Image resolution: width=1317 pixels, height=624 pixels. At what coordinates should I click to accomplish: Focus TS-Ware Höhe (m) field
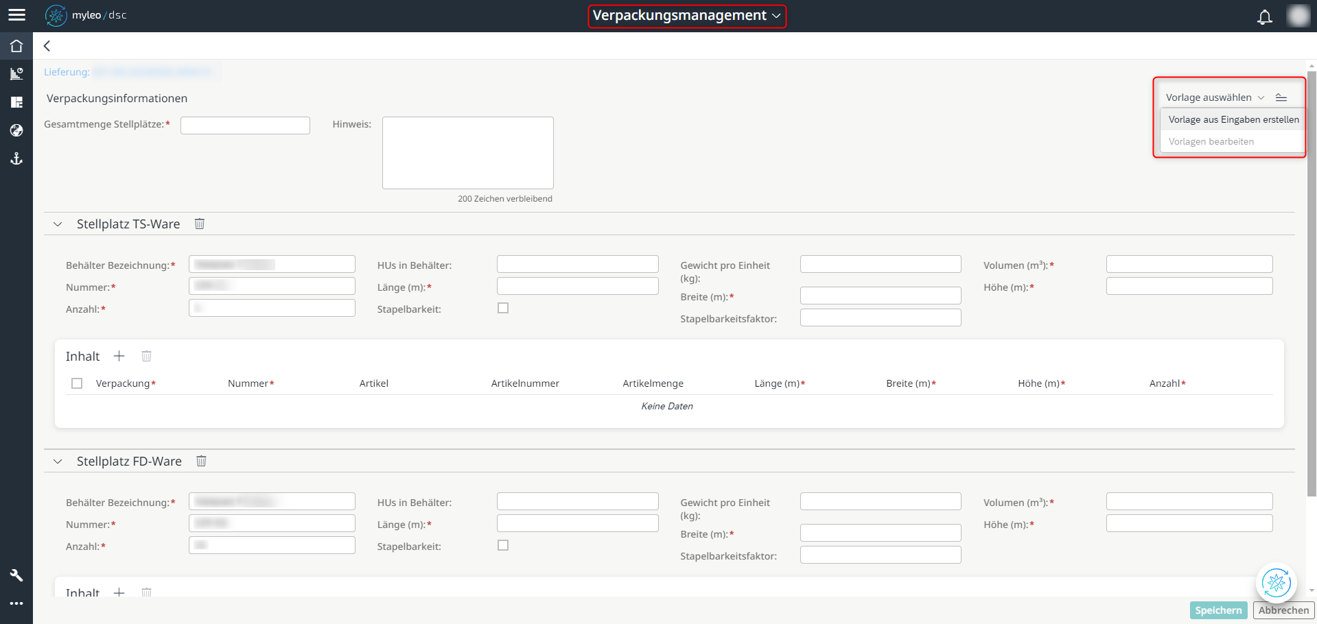[x=1189, y=286]
